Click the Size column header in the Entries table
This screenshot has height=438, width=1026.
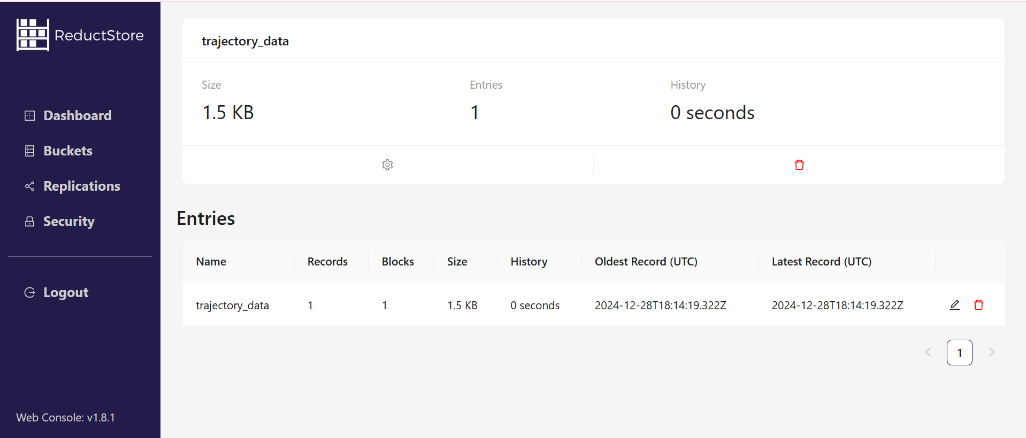pos(457,262)
